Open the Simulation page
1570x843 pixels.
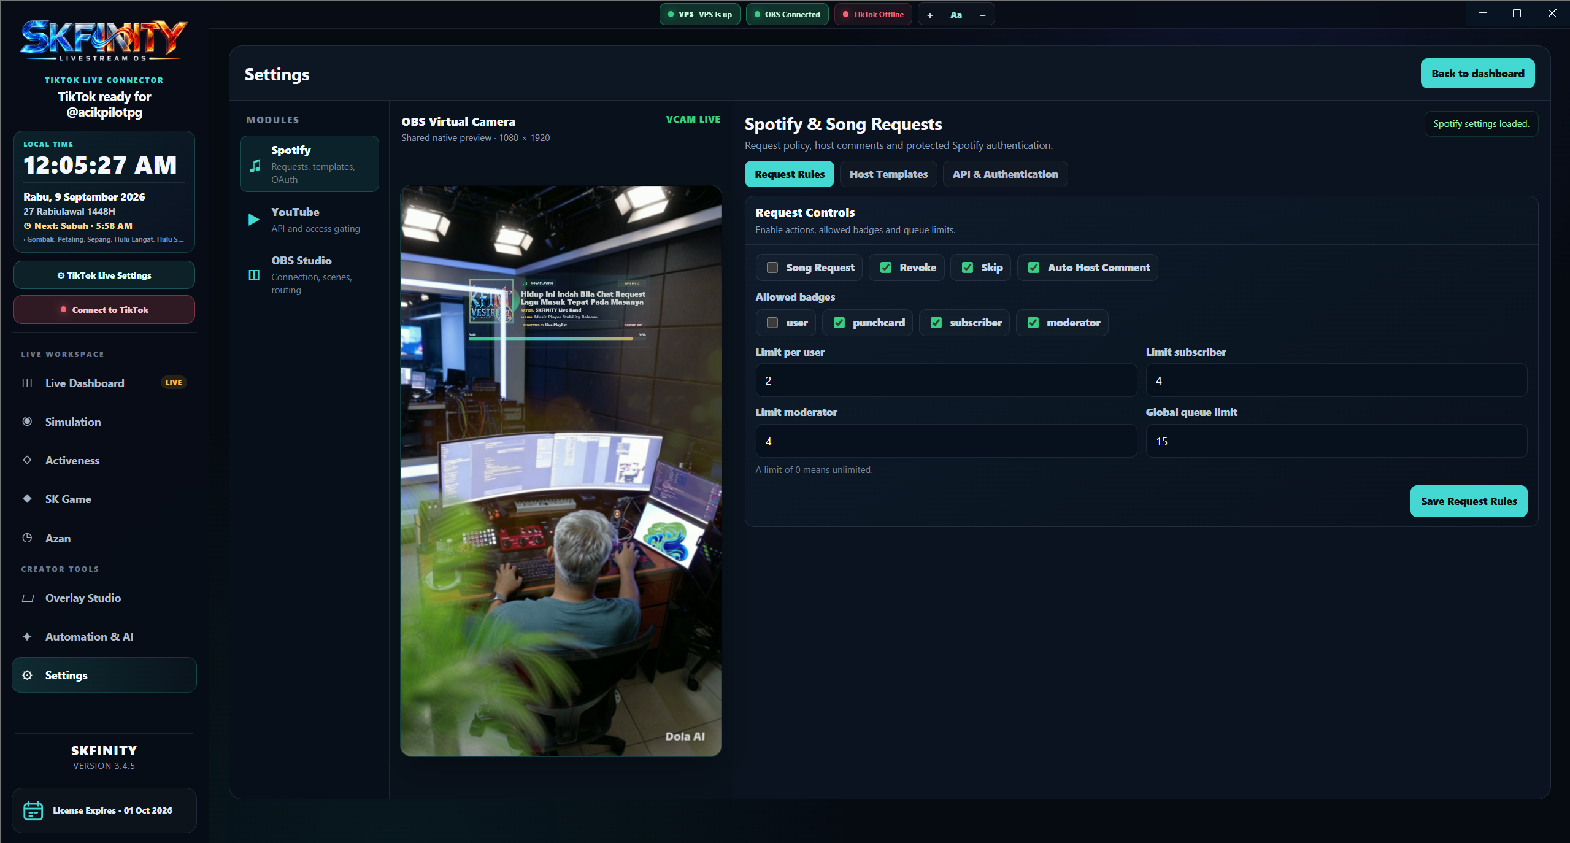104,422
